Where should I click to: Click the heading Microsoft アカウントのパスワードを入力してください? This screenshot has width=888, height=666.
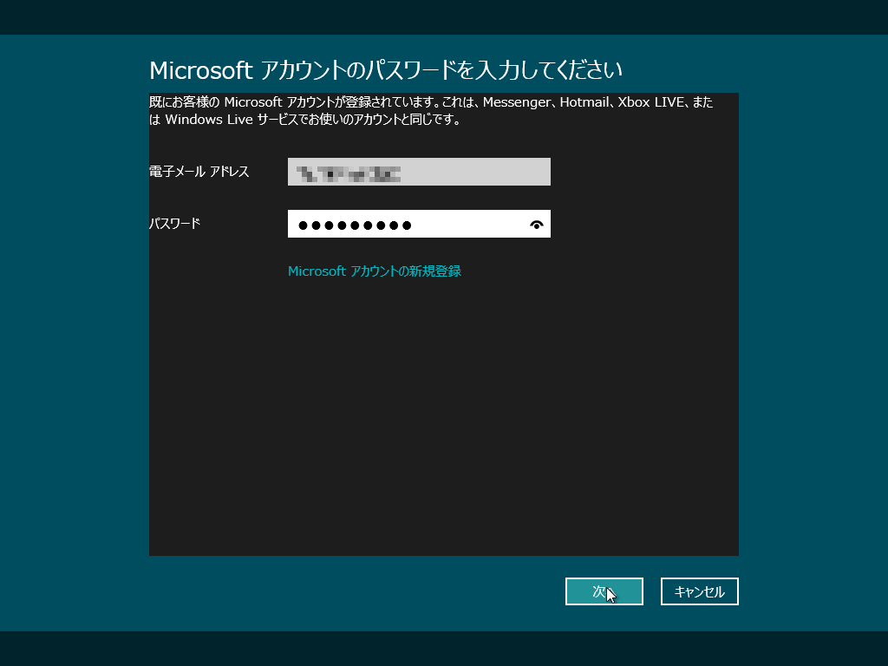(386, 70)
